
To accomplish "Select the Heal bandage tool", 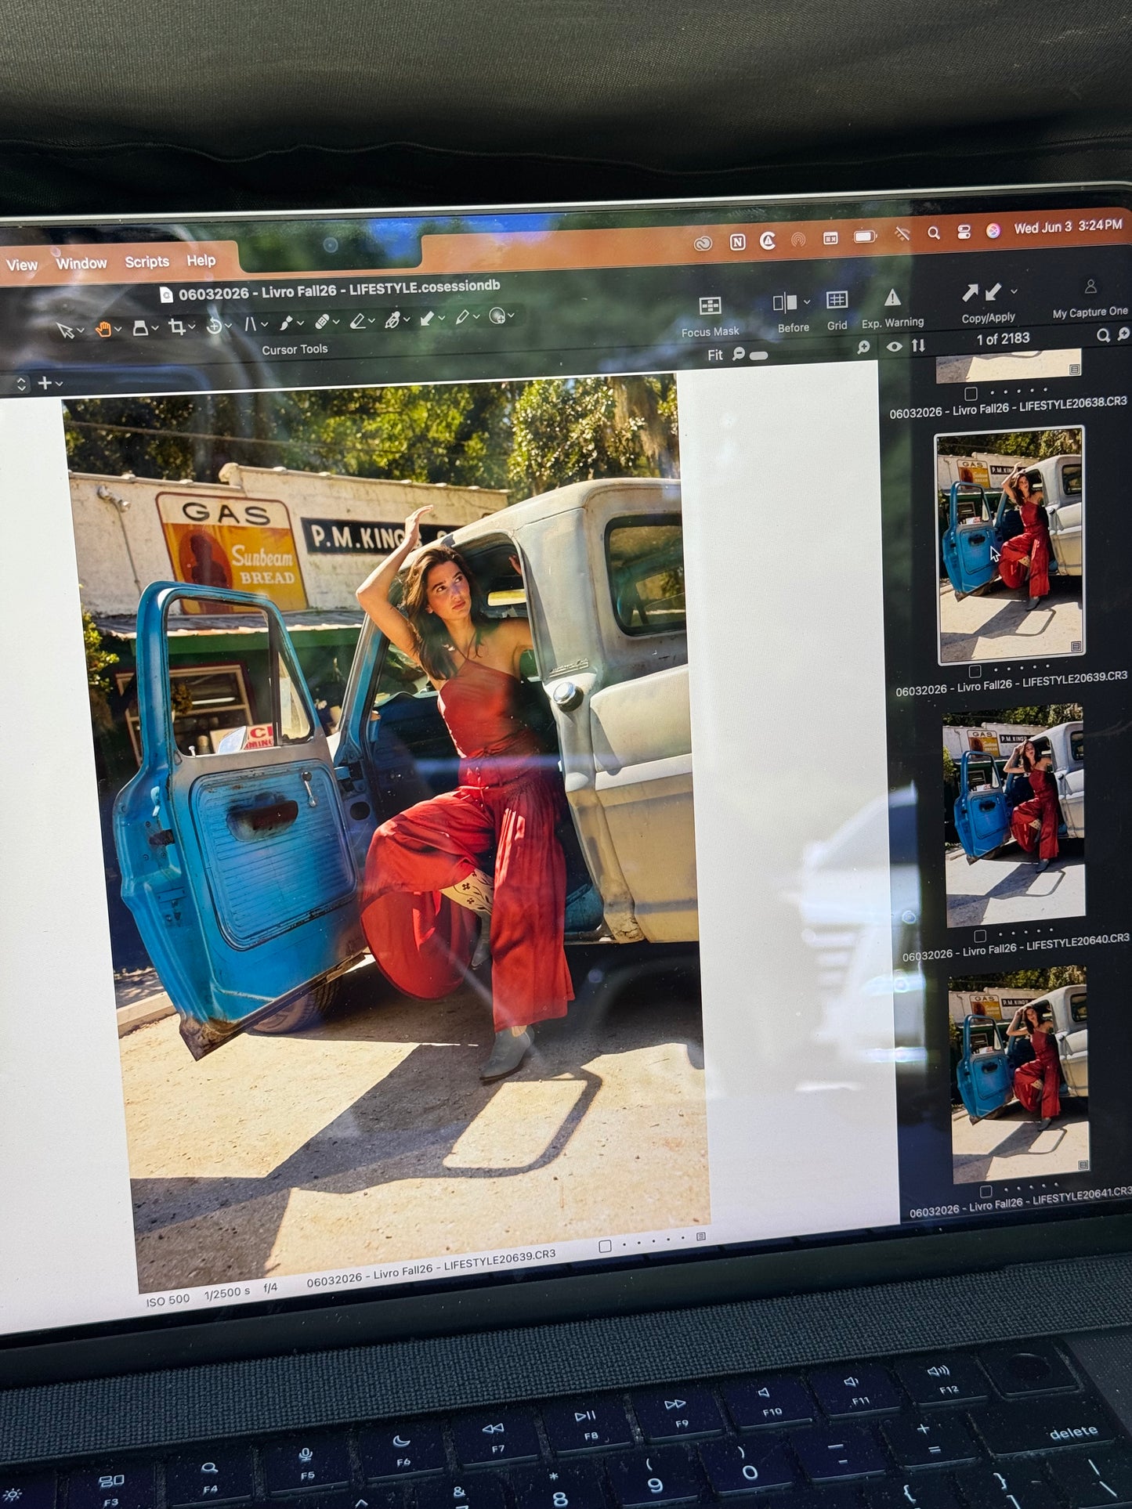I will pos(322,322).
